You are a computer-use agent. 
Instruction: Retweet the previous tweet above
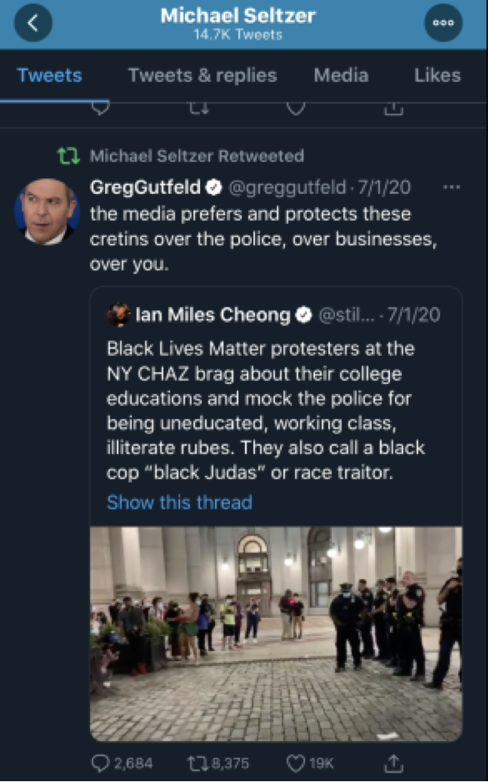point(198,109)
